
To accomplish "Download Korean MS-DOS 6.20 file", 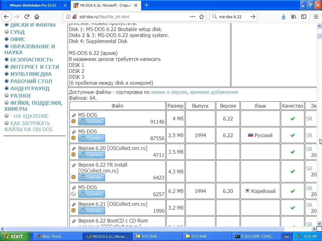I will tap(92, 194).
